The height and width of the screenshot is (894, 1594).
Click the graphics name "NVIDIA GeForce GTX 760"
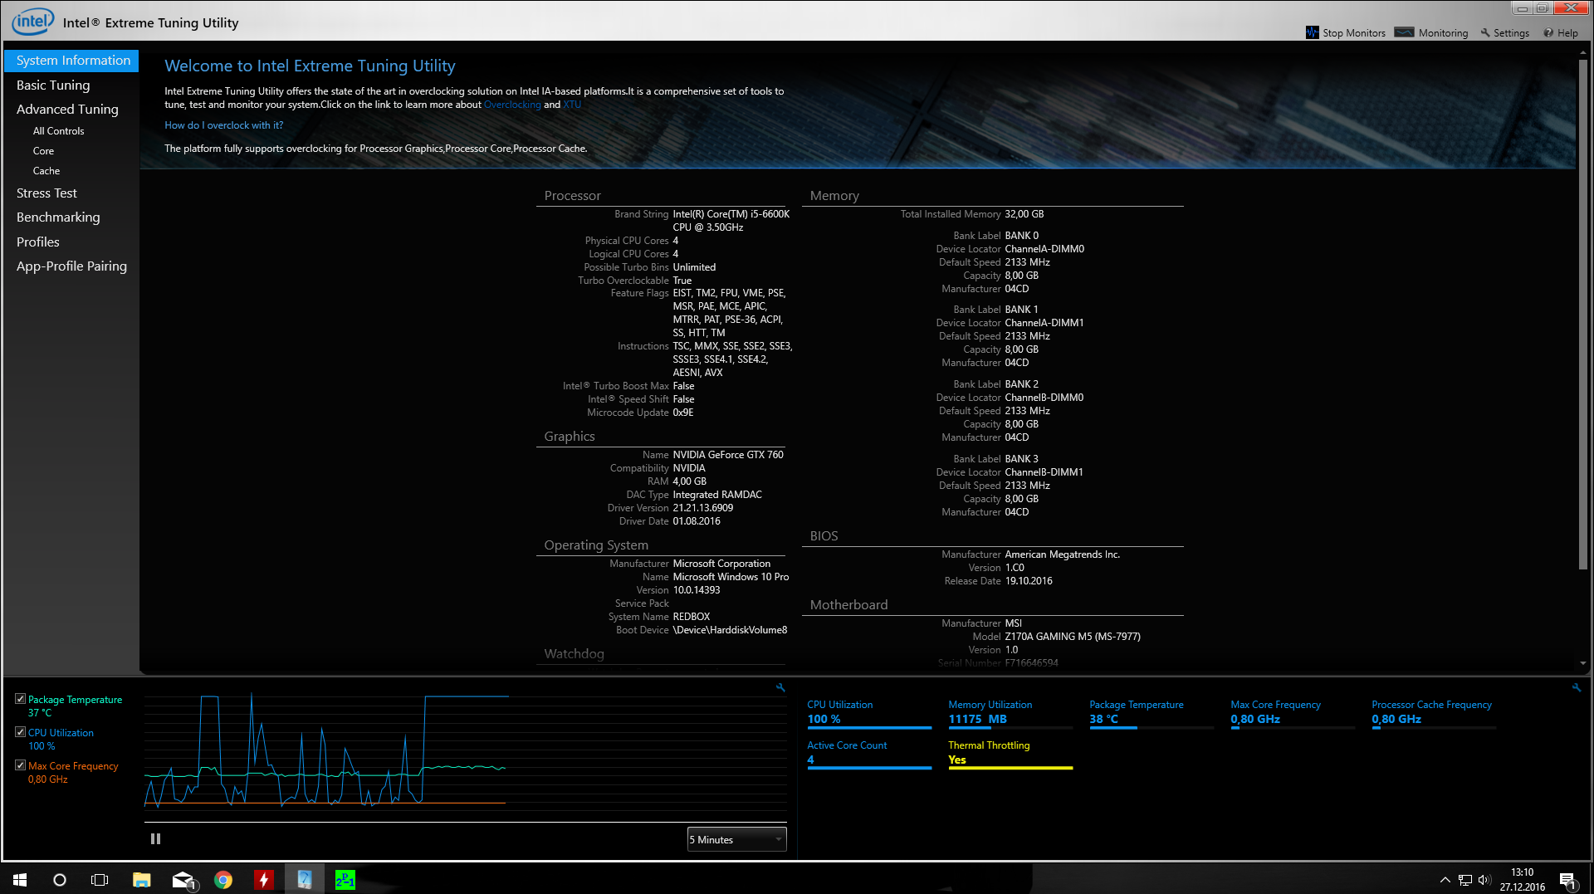pyautogui.click(x=728, y=455)
